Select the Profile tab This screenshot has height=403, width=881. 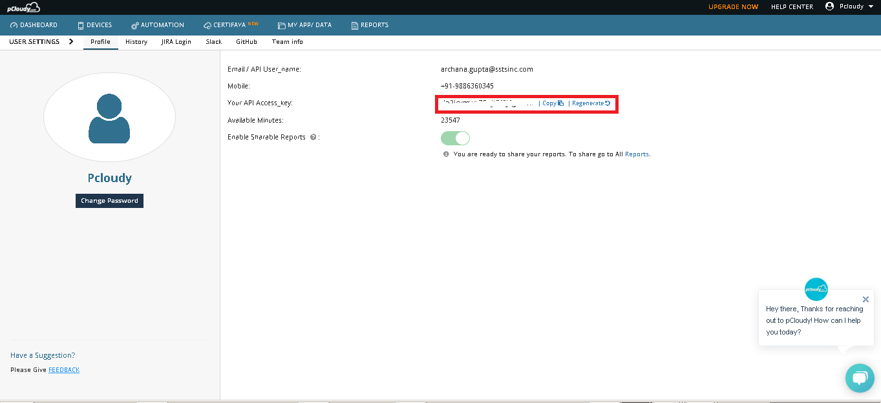tap(100, 42)
